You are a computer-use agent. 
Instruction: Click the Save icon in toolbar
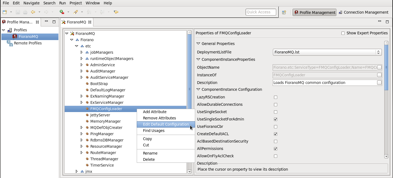[x=18, y=12]
